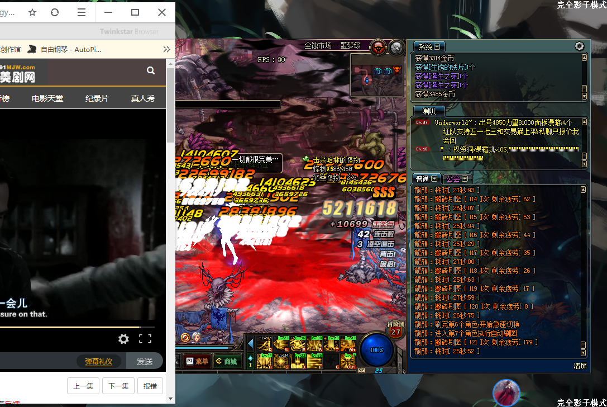
Task: Click the down arrow in 喇叭 panel
Action: tap(584, 164)
